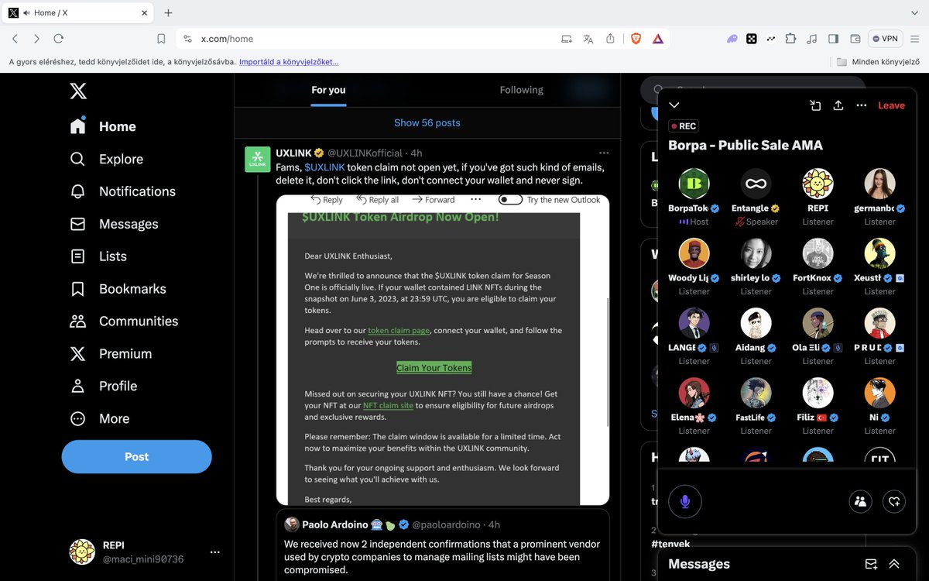Open the More menu item
Image resolution: width=929 pixels, height=581 pixels.
(x=101, y=418)
